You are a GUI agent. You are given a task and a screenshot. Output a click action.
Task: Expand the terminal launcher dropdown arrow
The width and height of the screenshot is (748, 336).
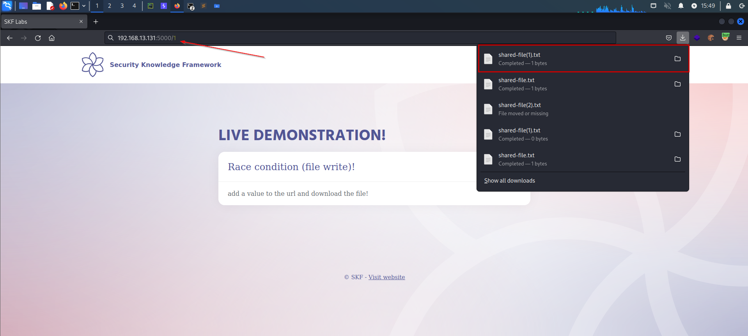[x=84, y=6]
